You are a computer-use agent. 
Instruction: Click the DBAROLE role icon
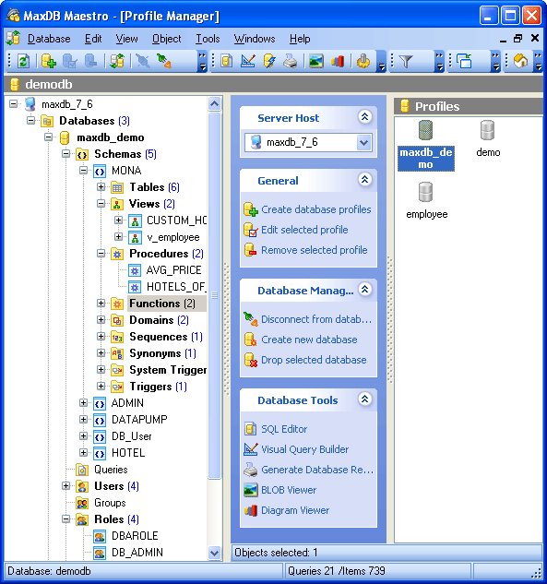click(100, 536)
